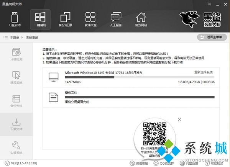Open 备份/还原 section
The width and height of the screenshot is (230, 167).
(65, 20)
